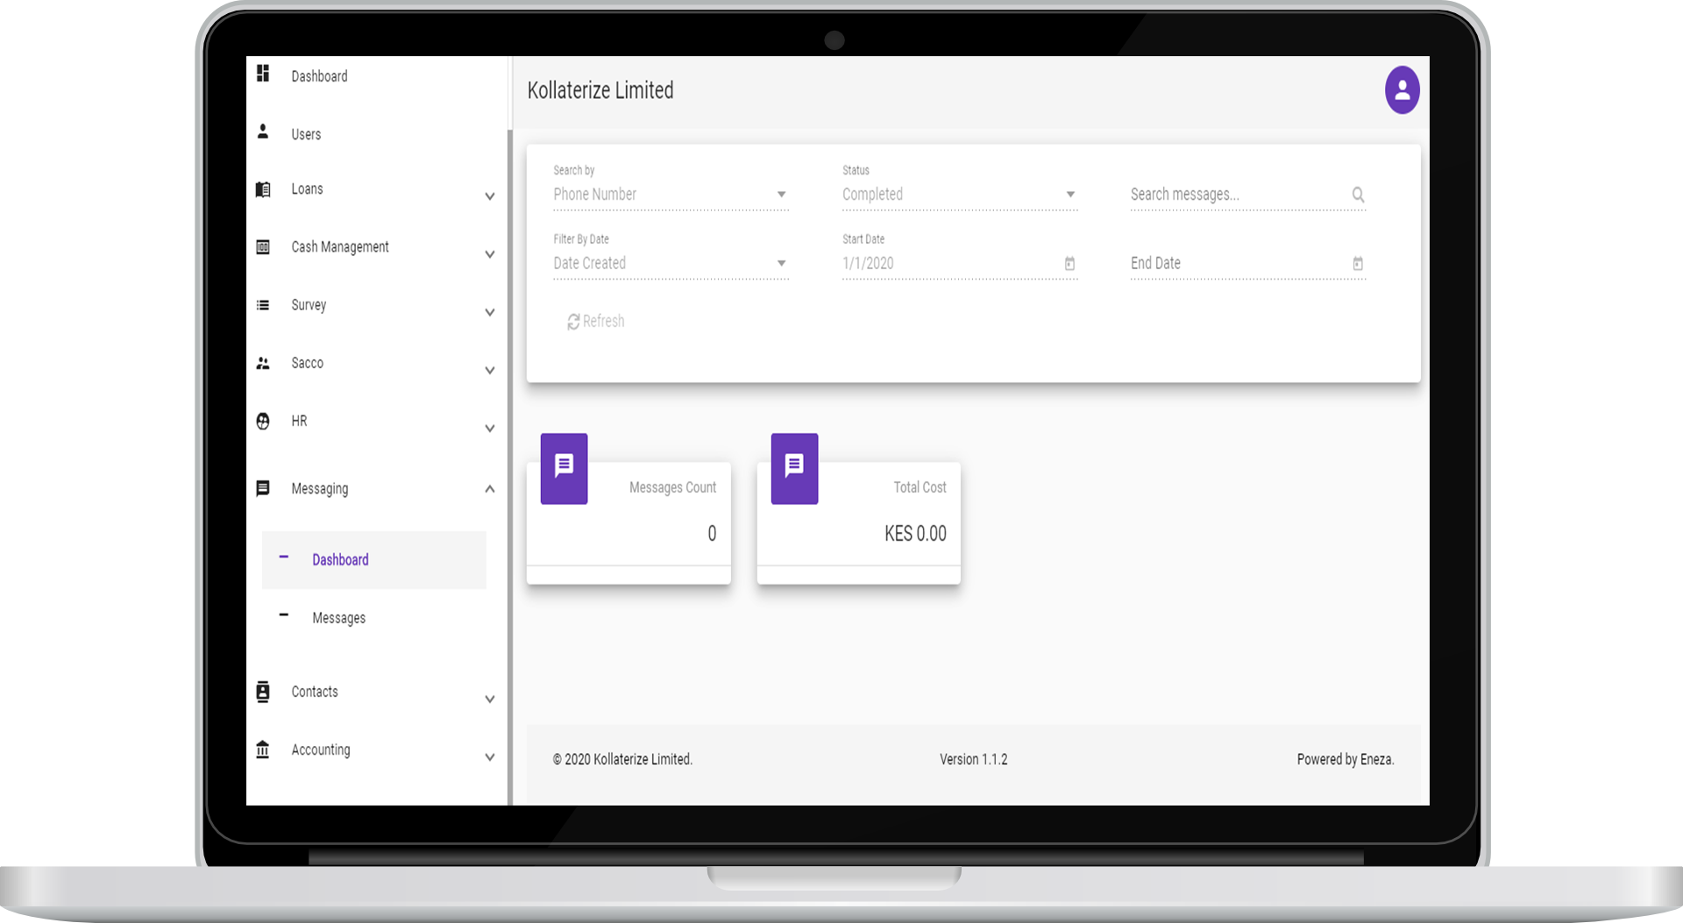Collapse the Messaging menu chevron

point(489,488)
